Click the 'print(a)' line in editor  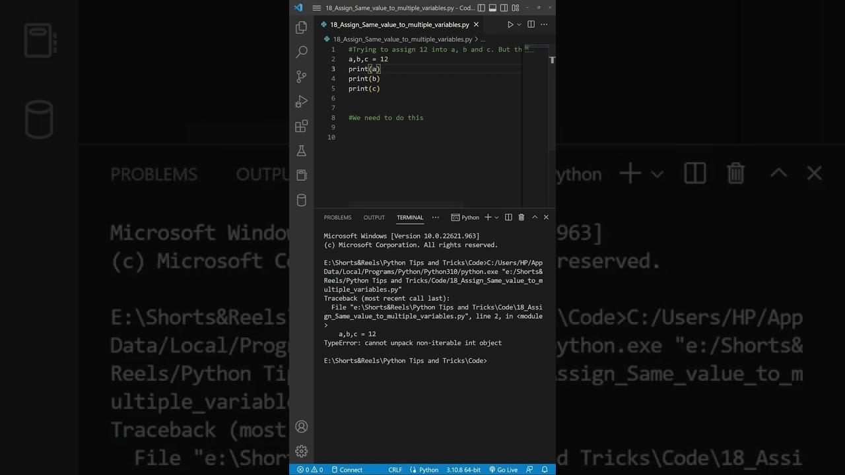point(364,69)
